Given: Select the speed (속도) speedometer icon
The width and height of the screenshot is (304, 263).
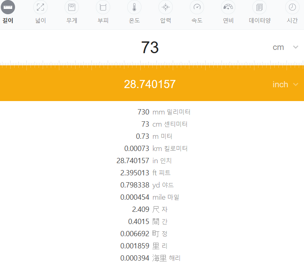Looking at the screenshot, I should click(x=197, y=7).
